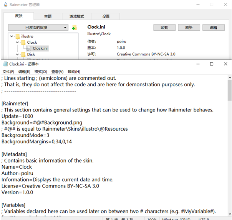232x220 pixels.
Task: Click the illustro\Clock path text
Action: [99, 34]
